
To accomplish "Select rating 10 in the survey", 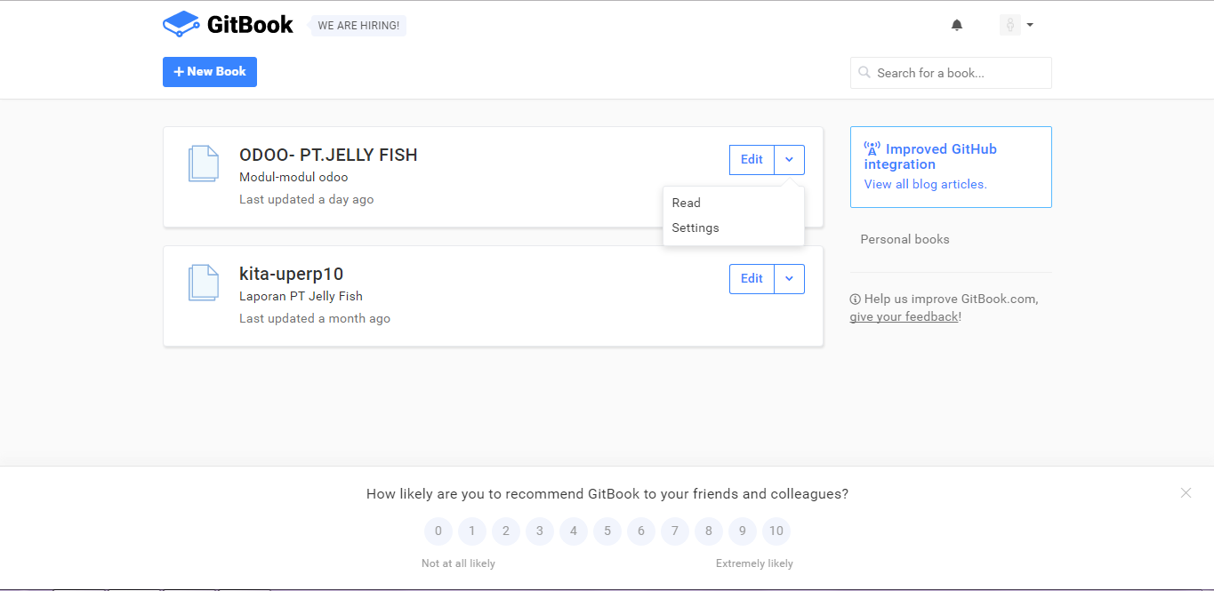I will click(x=776, y=531).
